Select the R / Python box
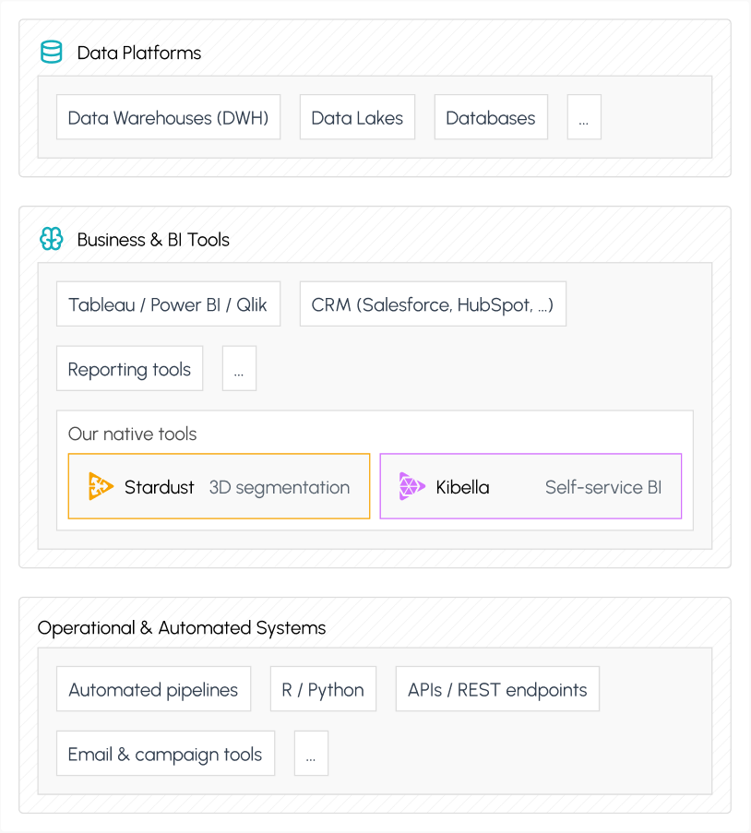The image size is (751, 833). [323, 689]
